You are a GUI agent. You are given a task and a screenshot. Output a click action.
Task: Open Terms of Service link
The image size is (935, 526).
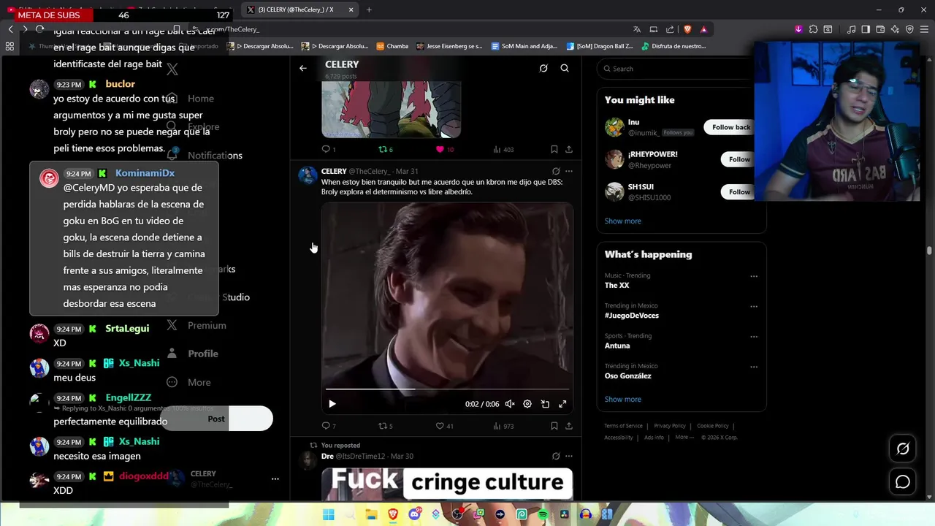[623, 426]
